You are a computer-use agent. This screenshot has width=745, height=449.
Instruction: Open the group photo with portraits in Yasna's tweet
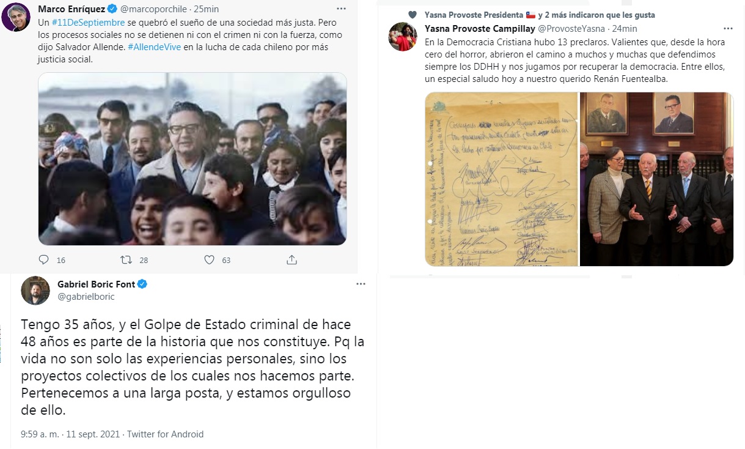(x=656, y=179)
